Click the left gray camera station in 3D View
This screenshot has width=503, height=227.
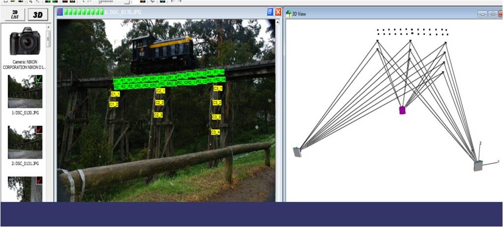[x=297, y=152]
